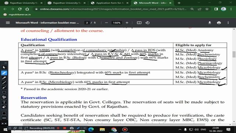The image size is (236, 133).
Task: Toggle the browser side panel
Action: click(x=216, y=9)
